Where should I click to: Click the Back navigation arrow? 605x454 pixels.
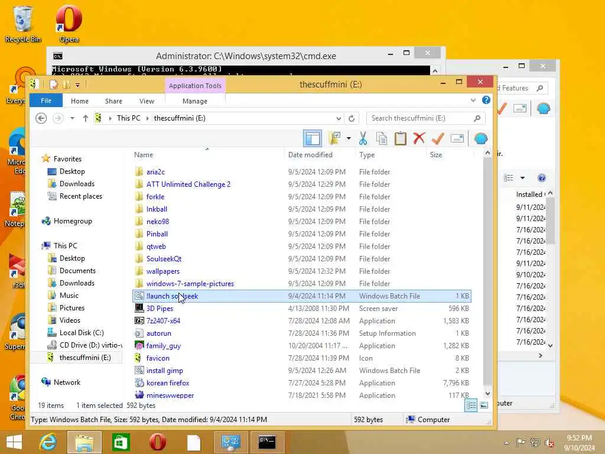pos(41,118)
